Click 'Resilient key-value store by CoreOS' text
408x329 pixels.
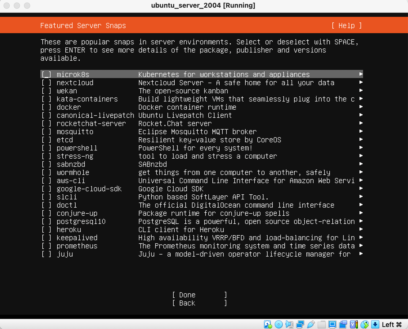click(210, 140)
